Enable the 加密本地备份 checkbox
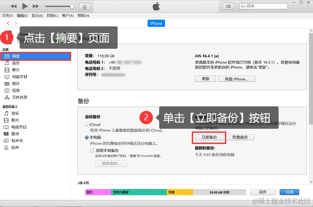Viewport: 313px width, 207px height. click(92, 151)
